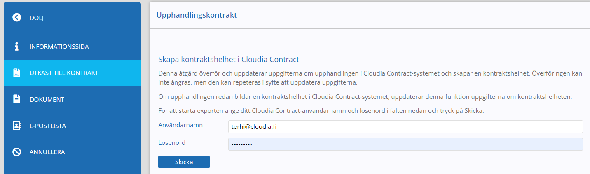
Task: Click the Användarnamn label
Action: coord(180,125)
